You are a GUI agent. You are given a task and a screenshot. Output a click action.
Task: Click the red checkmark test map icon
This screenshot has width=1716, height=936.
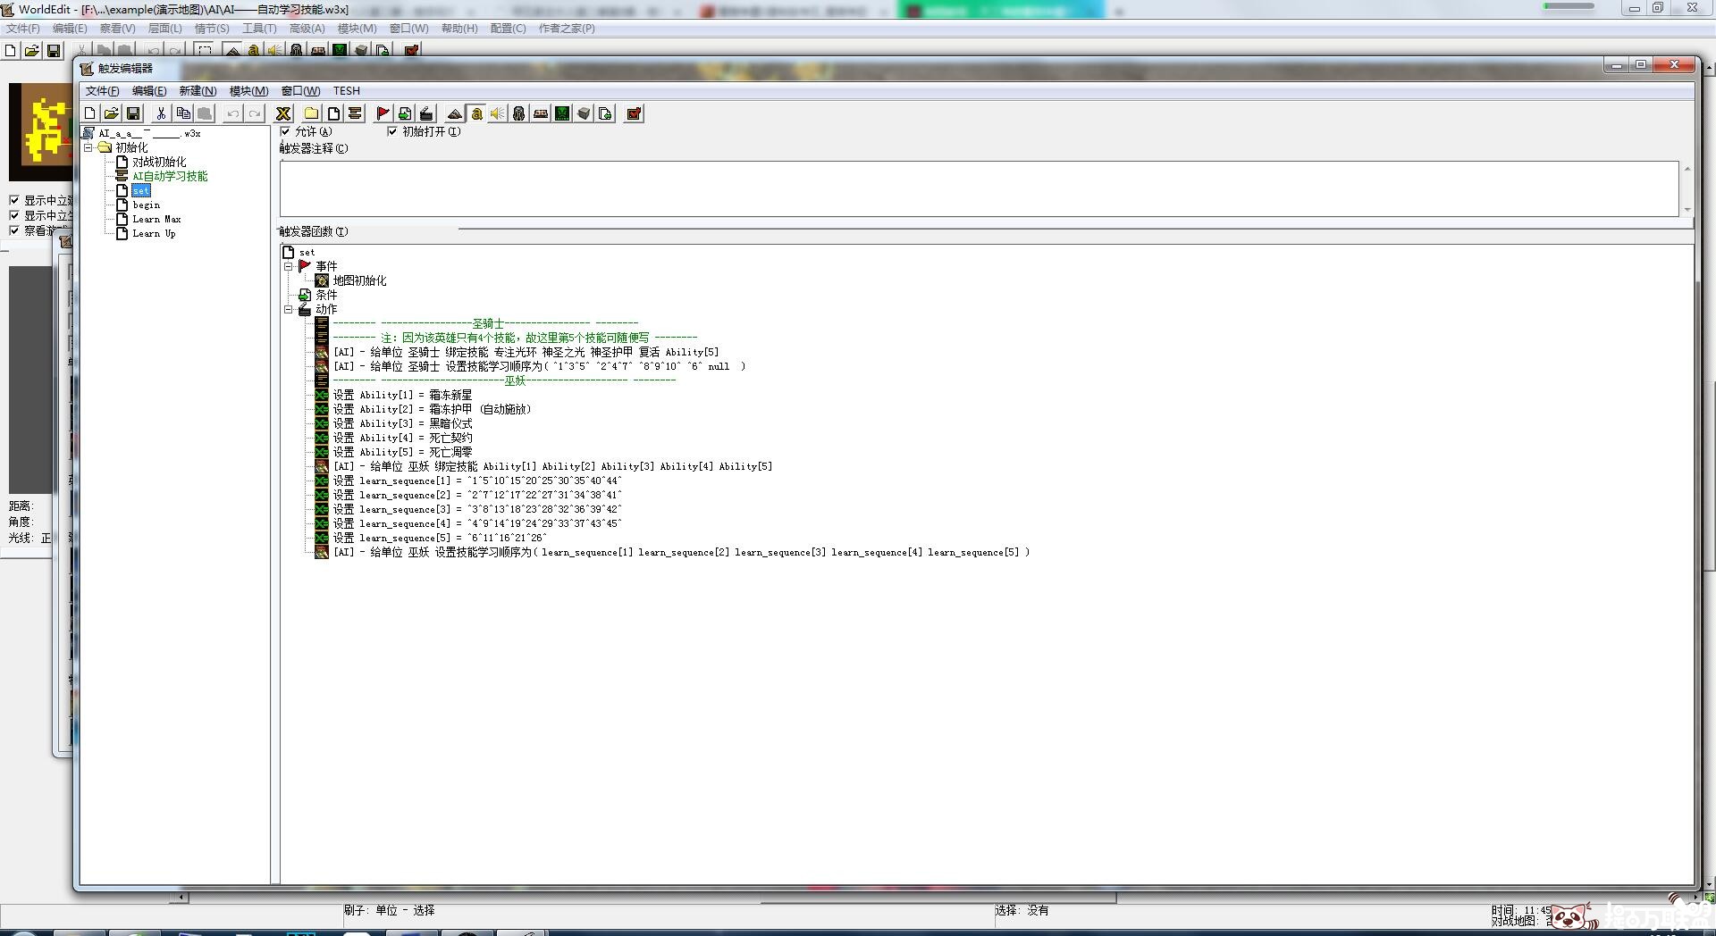point(634,113)
